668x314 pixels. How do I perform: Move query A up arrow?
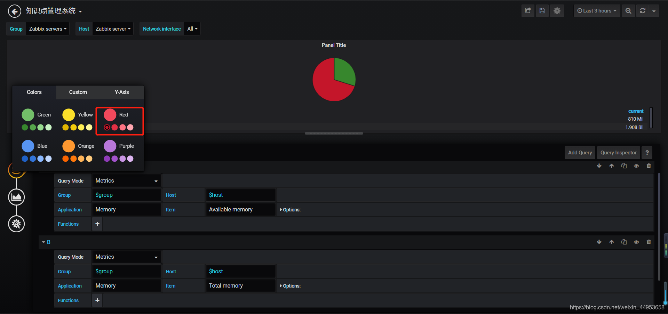(612, 166)
